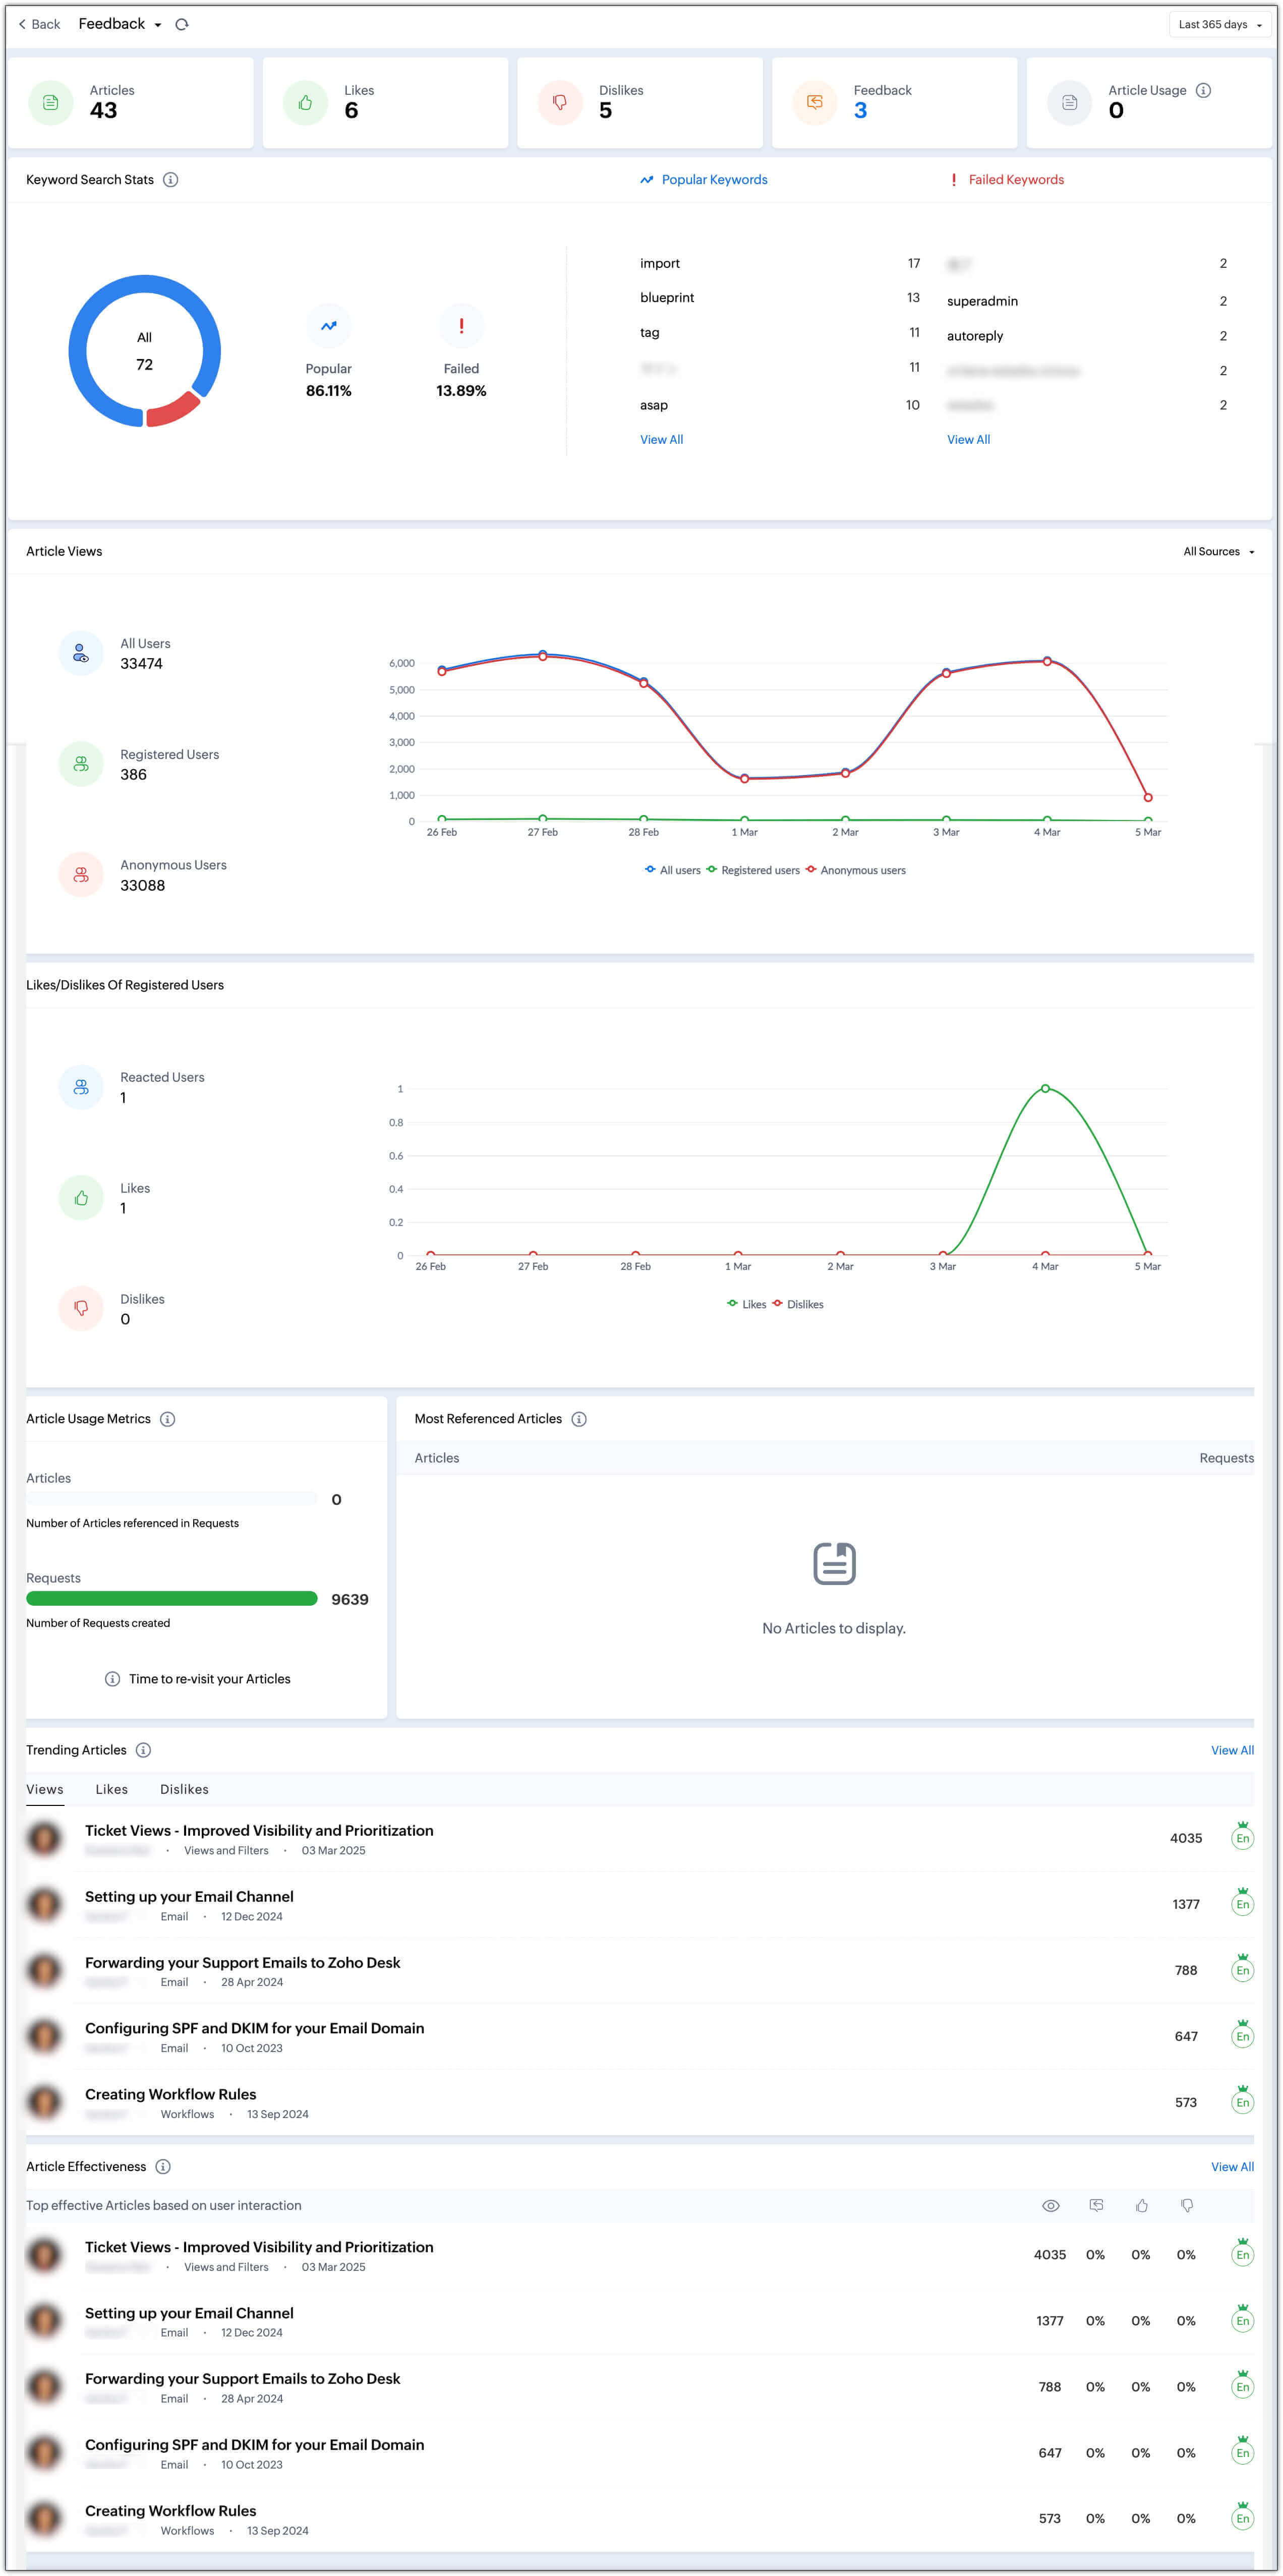Screen dimensions: 1283x2576
Task: Click the Reacted Users icon
Action: [81, 1087]
